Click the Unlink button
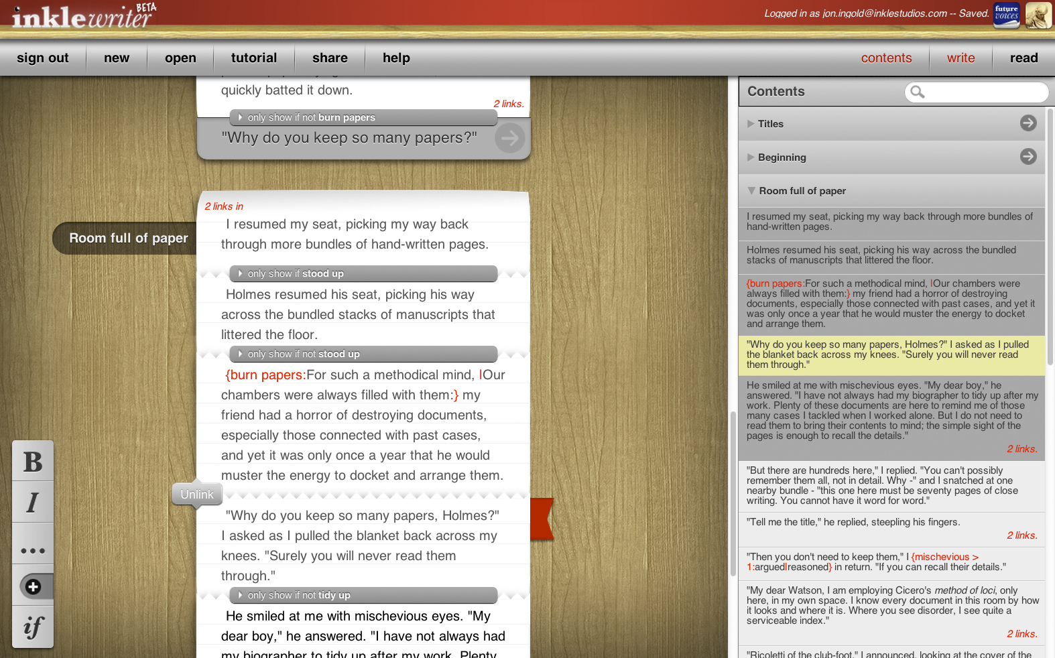Image resolution: width=1055 pixels, height=658 pixels. click(x=196, y=495)
